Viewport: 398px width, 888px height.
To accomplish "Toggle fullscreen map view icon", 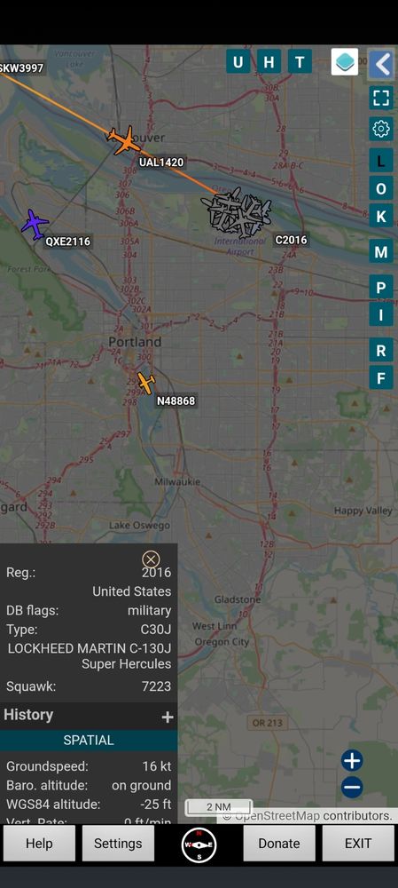I will tap(381, 98).
